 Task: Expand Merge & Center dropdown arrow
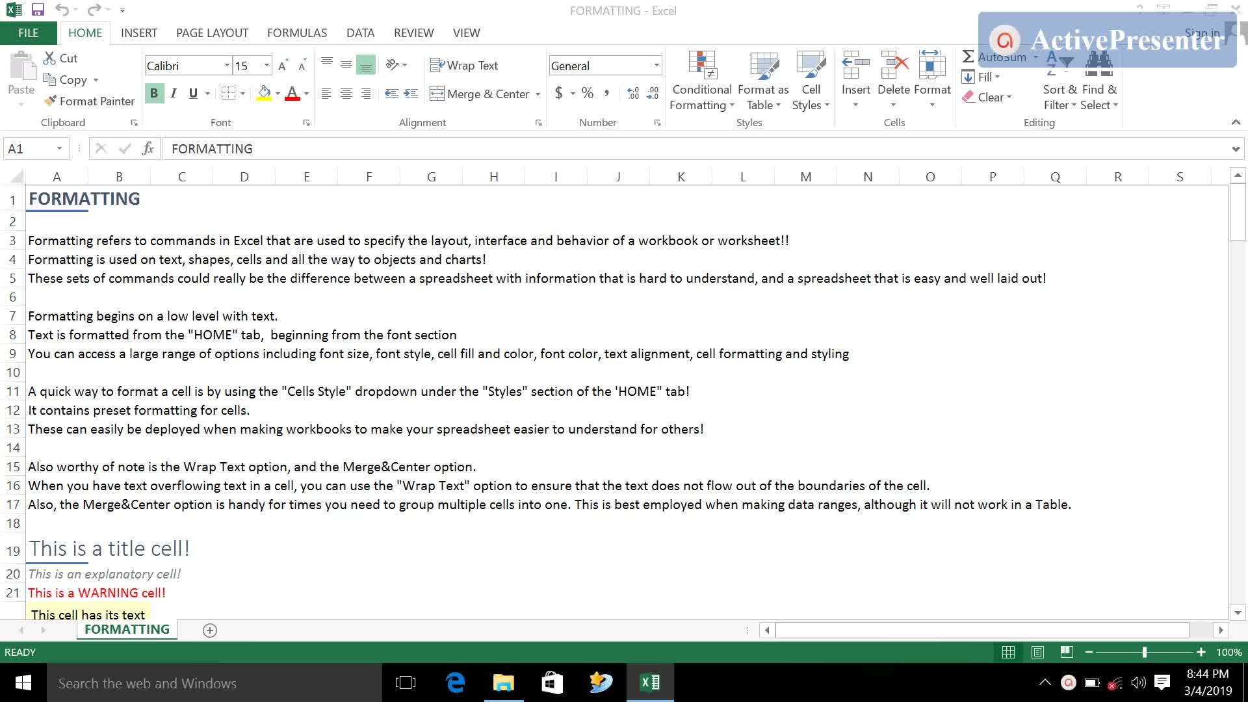538,94
